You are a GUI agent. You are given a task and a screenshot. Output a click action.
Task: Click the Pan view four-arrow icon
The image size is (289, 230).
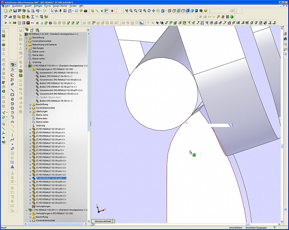pos(154,11)
